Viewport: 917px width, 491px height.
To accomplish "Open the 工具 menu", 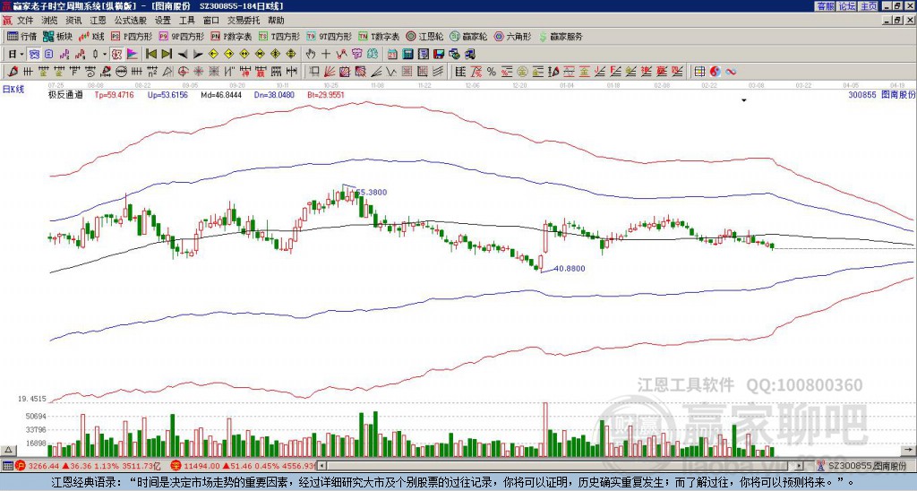I will 186,21.
